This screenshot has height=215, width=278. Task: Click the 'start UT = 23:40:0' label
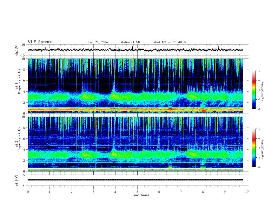170,42
